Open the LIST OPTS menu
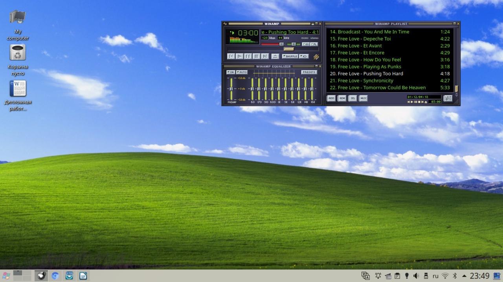This screenshot has width=503, height=282. point(448,98)
